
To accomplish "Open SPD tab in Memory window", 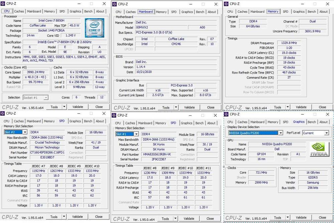I will (x=286, y=11).
